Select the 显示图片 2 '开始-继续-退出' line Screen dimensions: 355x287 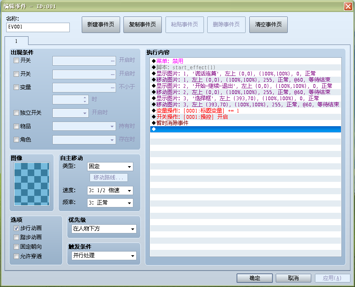pos(246,86)
